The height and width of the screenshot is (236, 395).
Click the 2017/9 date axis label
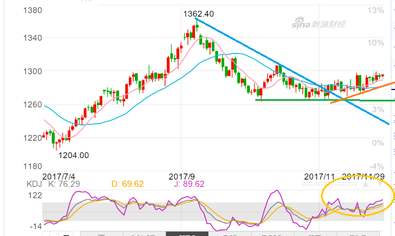pyautogui.click(x=182, y=177)
